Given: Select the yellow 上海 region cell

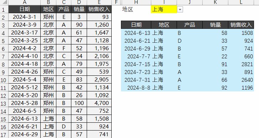Looking at the screenshot, I should coord(164,9).
